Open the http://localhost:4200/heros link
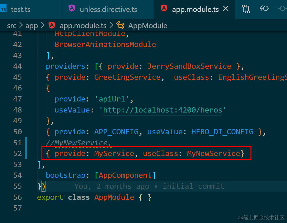Viewport: 287px width, 223px height. pyautogui.click(x=163, y=110)
